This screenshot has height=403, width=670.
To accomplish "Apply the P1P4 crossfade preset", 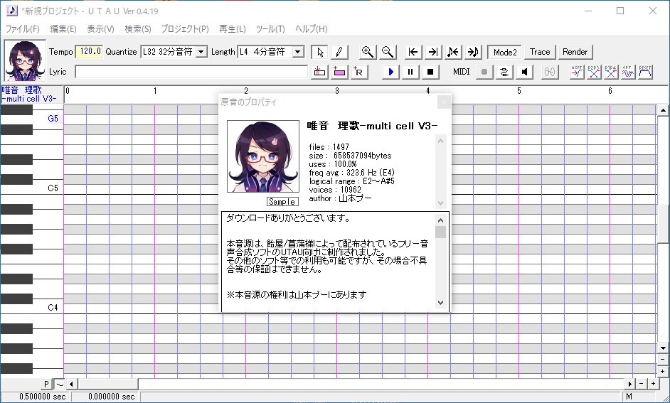I will coord(610,72).
